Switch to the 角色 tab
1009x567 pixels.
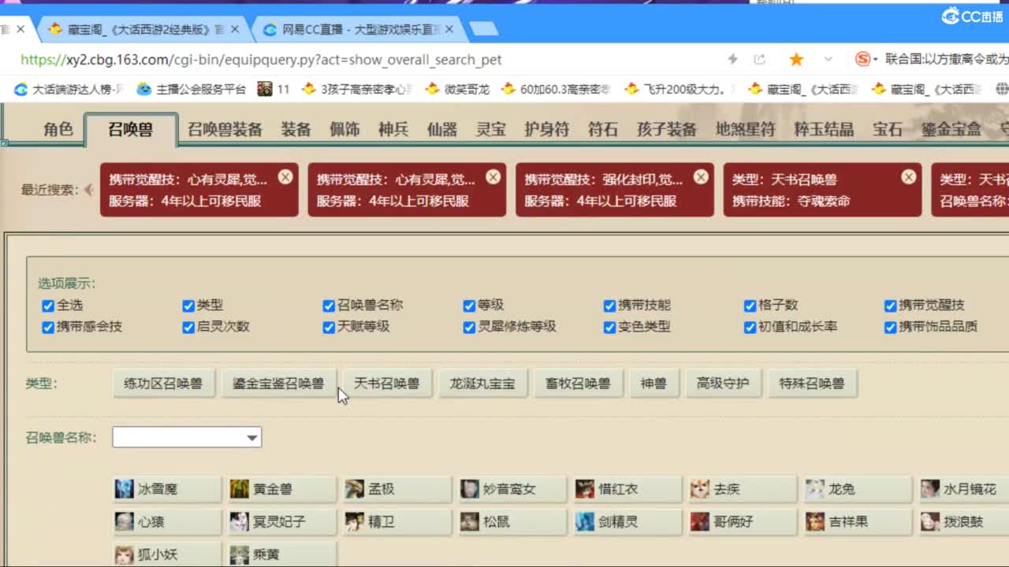click(58, 129)
